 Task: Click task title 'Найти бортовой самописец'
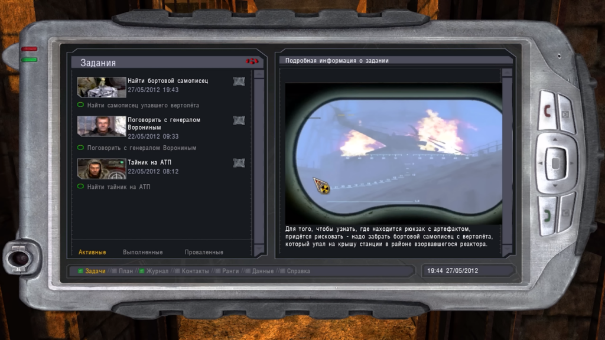168,80
